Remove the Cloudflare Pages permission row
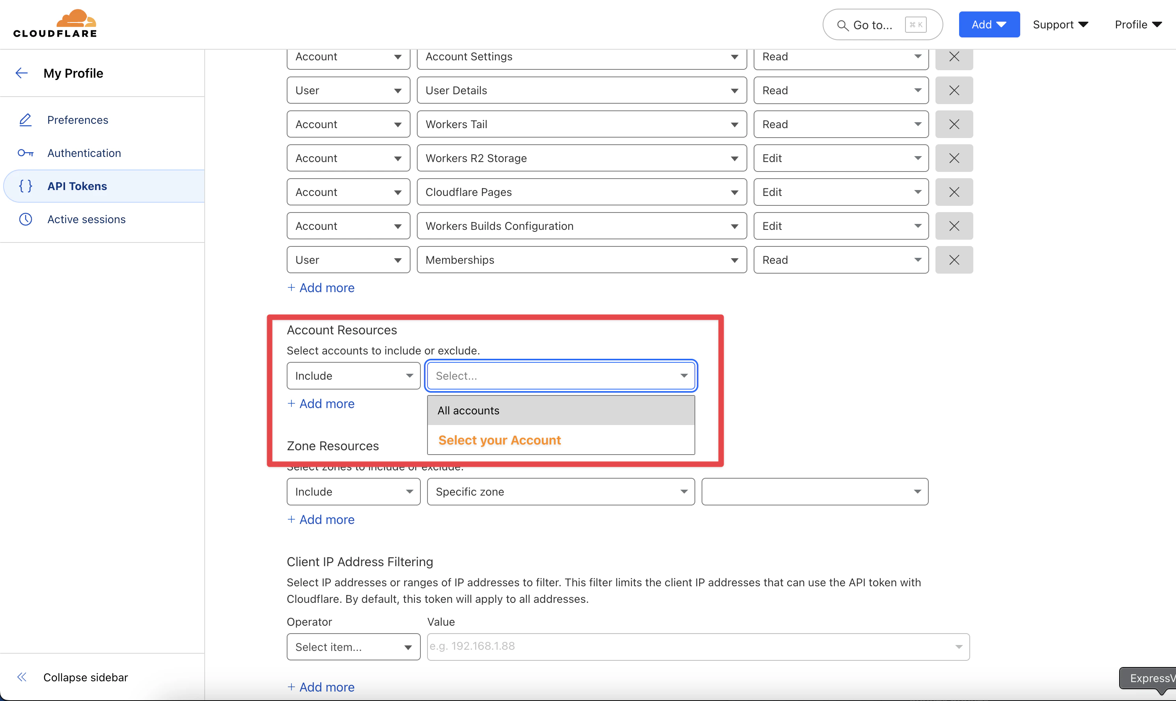 [954, 192]
